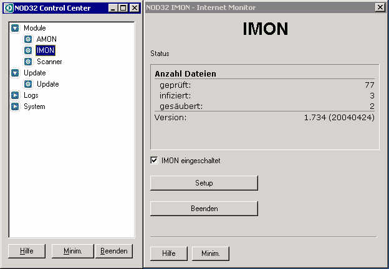The height and width of the screenshot is (269, 389).
Task: Click the Version: label
Action: tap(170, 118)
